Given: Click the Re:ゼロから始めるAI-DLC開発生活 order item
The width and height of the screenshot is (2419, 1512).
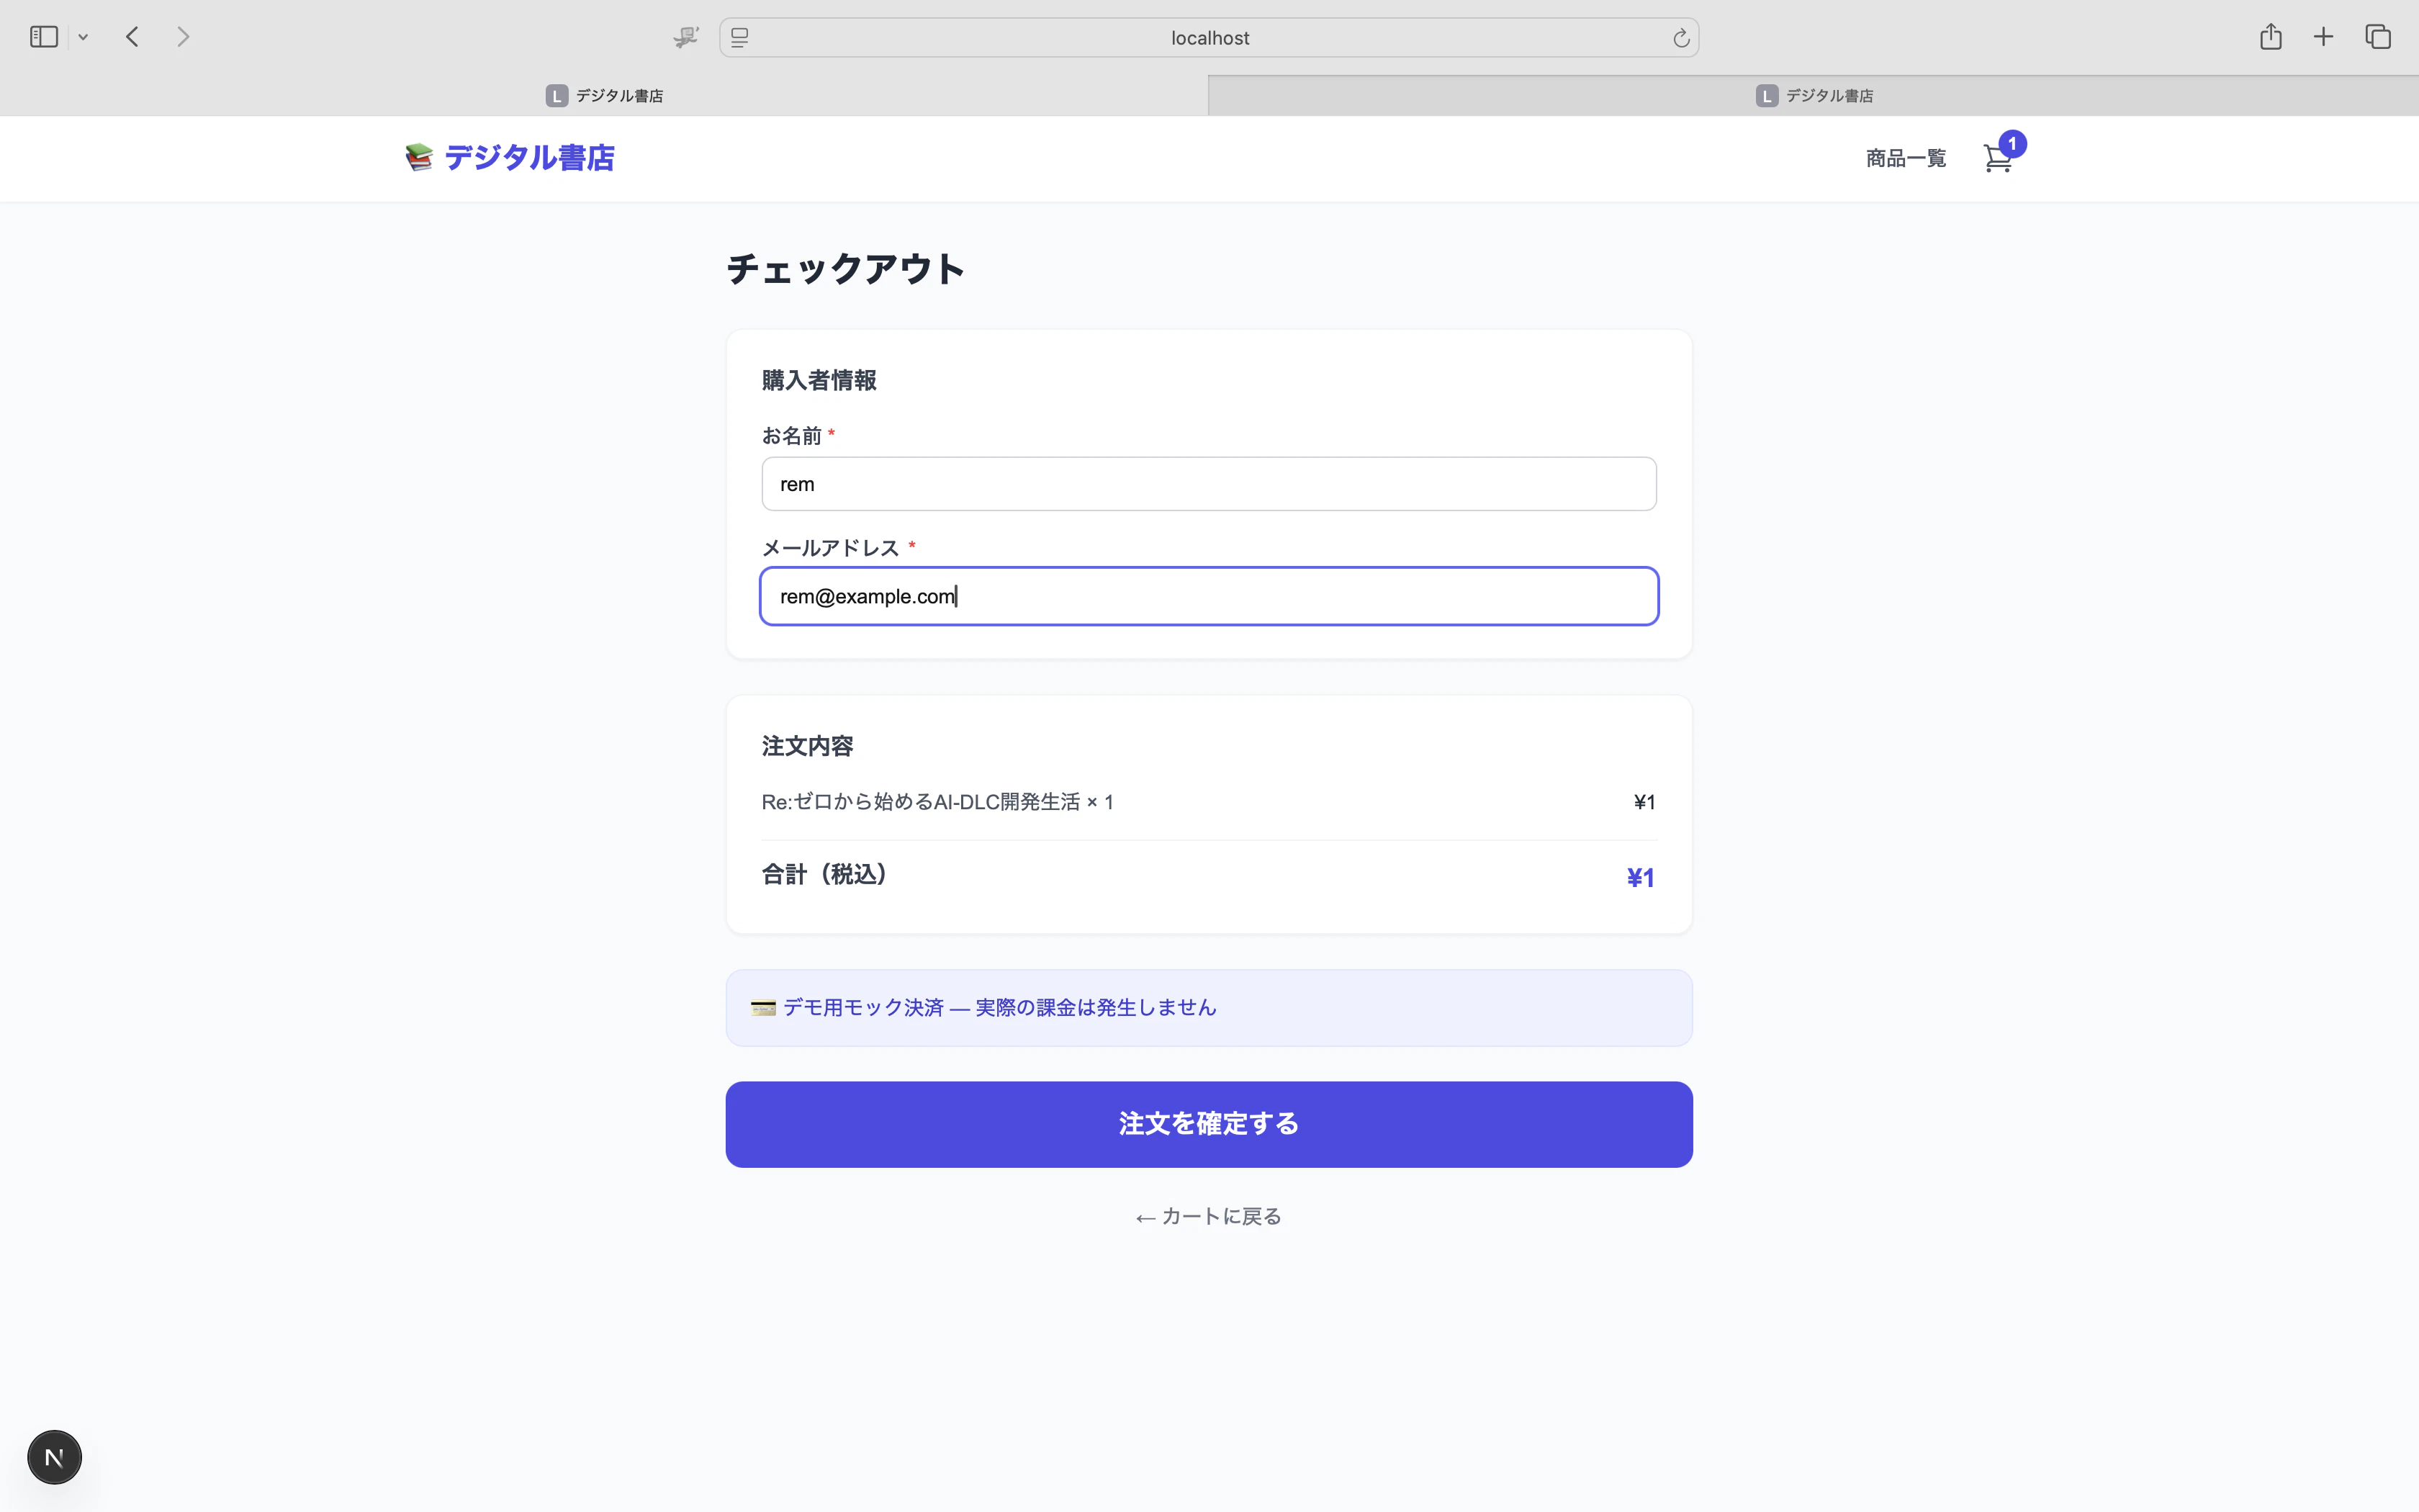Looking at the screenshot, I should (937, 802).
